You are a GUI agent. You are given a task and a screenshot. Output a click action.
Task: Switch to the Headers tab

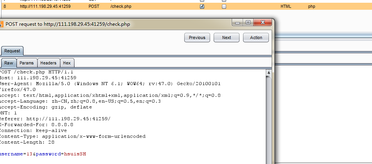[x=48, y=63]
